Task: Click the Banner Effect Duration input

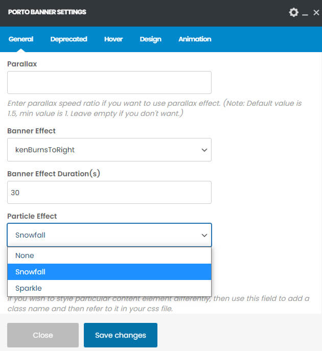Action: coord(109,193)
